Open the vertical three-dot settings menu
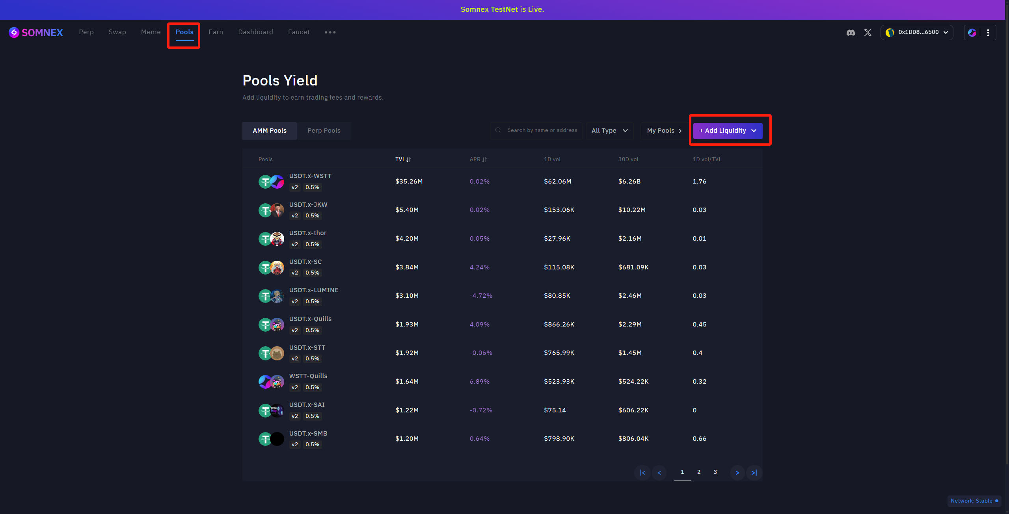The width and height of the screenshot is (1009, 514). pyautogui.click(x=988, y=33)
